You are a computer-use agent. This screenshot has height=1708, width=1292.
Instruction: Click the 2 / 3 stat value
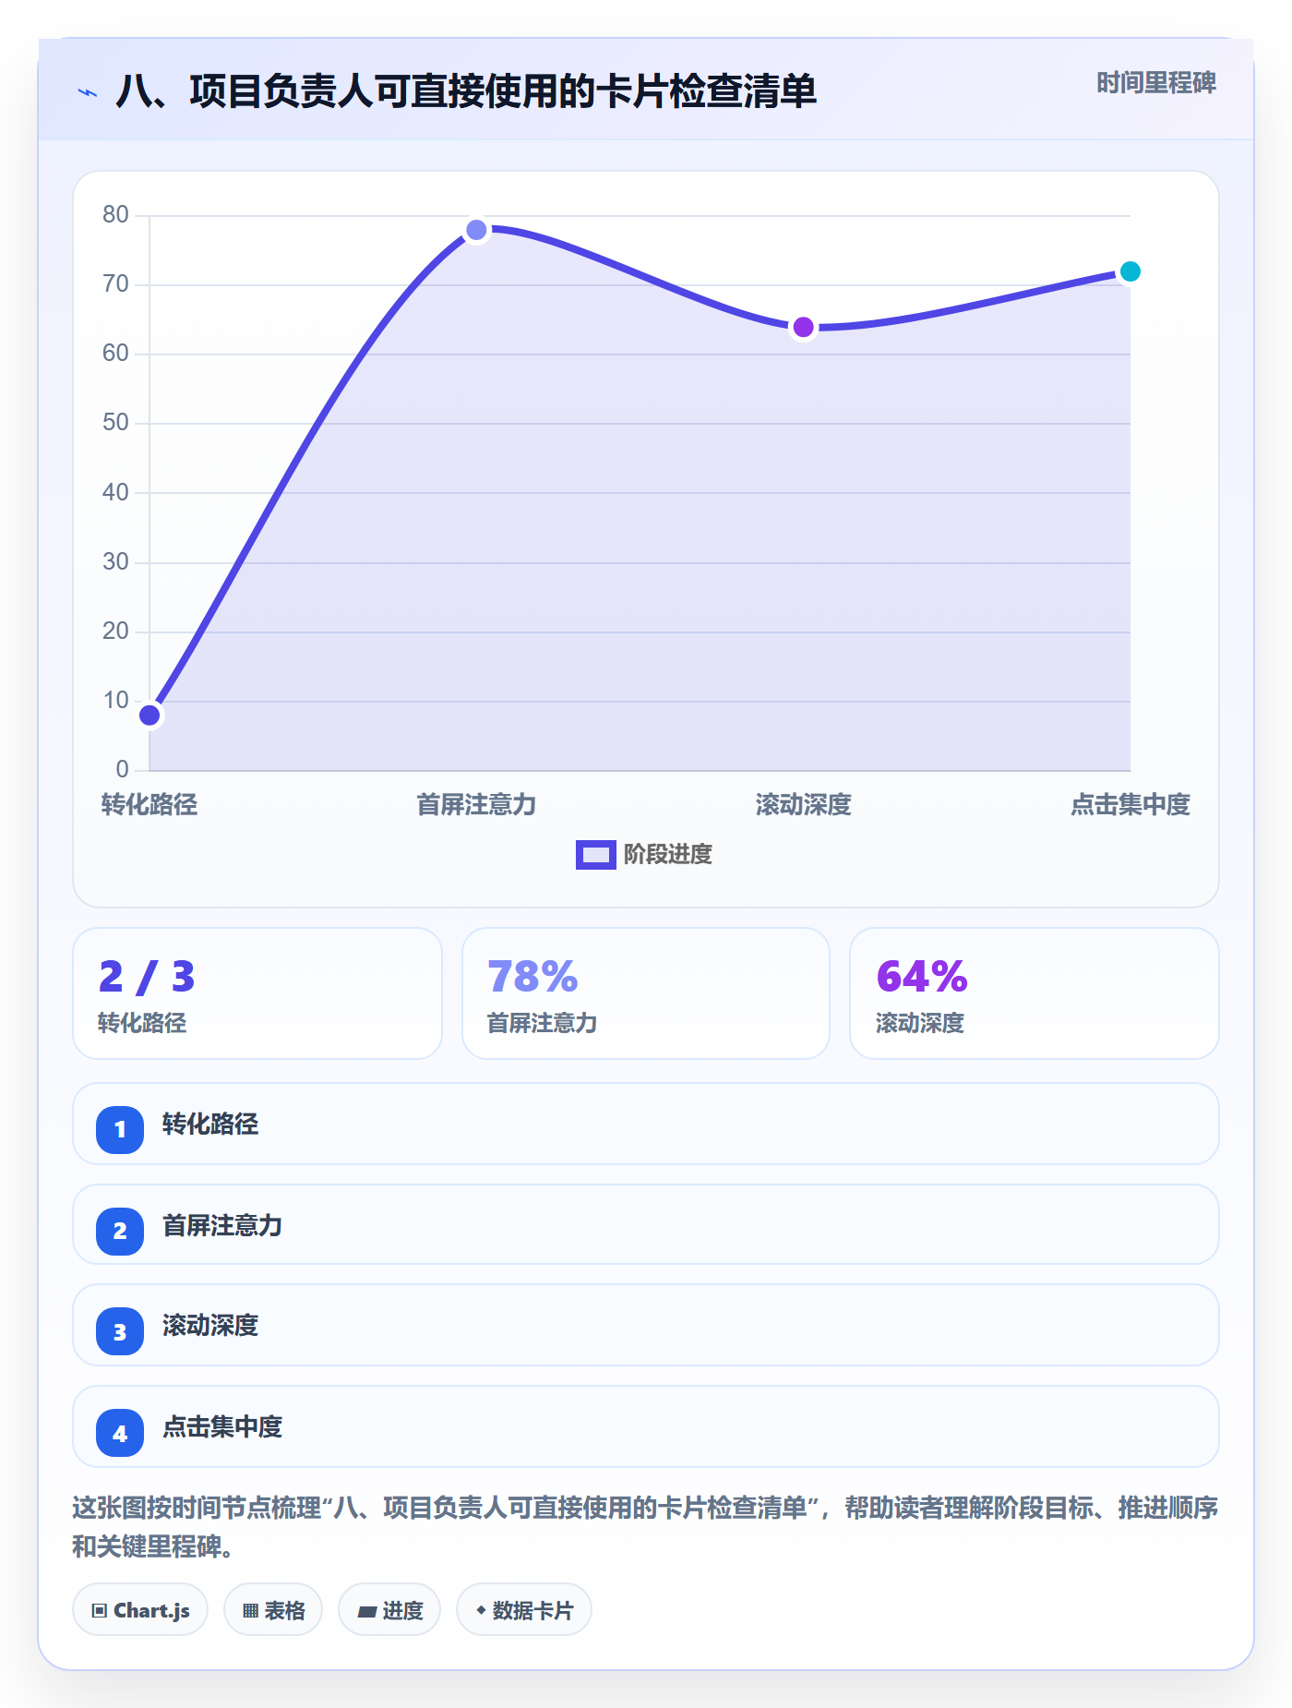(x=147, y=977)
